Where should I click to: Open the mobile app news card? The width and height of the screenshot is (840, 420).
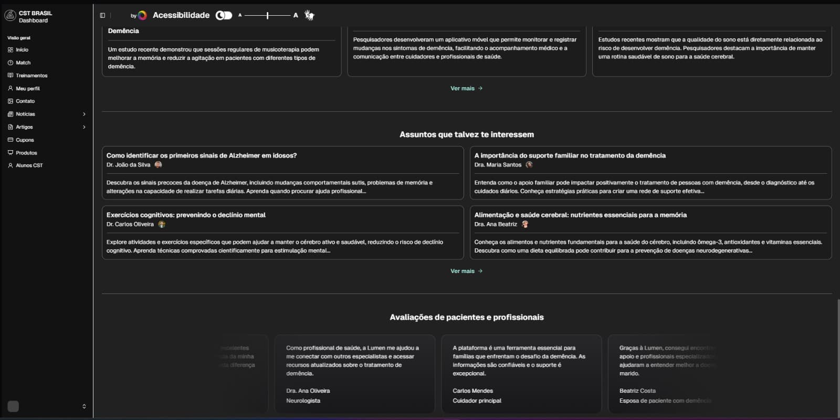[467, 51]
